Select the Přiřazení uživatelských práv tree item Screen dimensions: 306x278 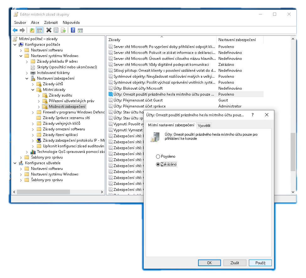point(71,101)
